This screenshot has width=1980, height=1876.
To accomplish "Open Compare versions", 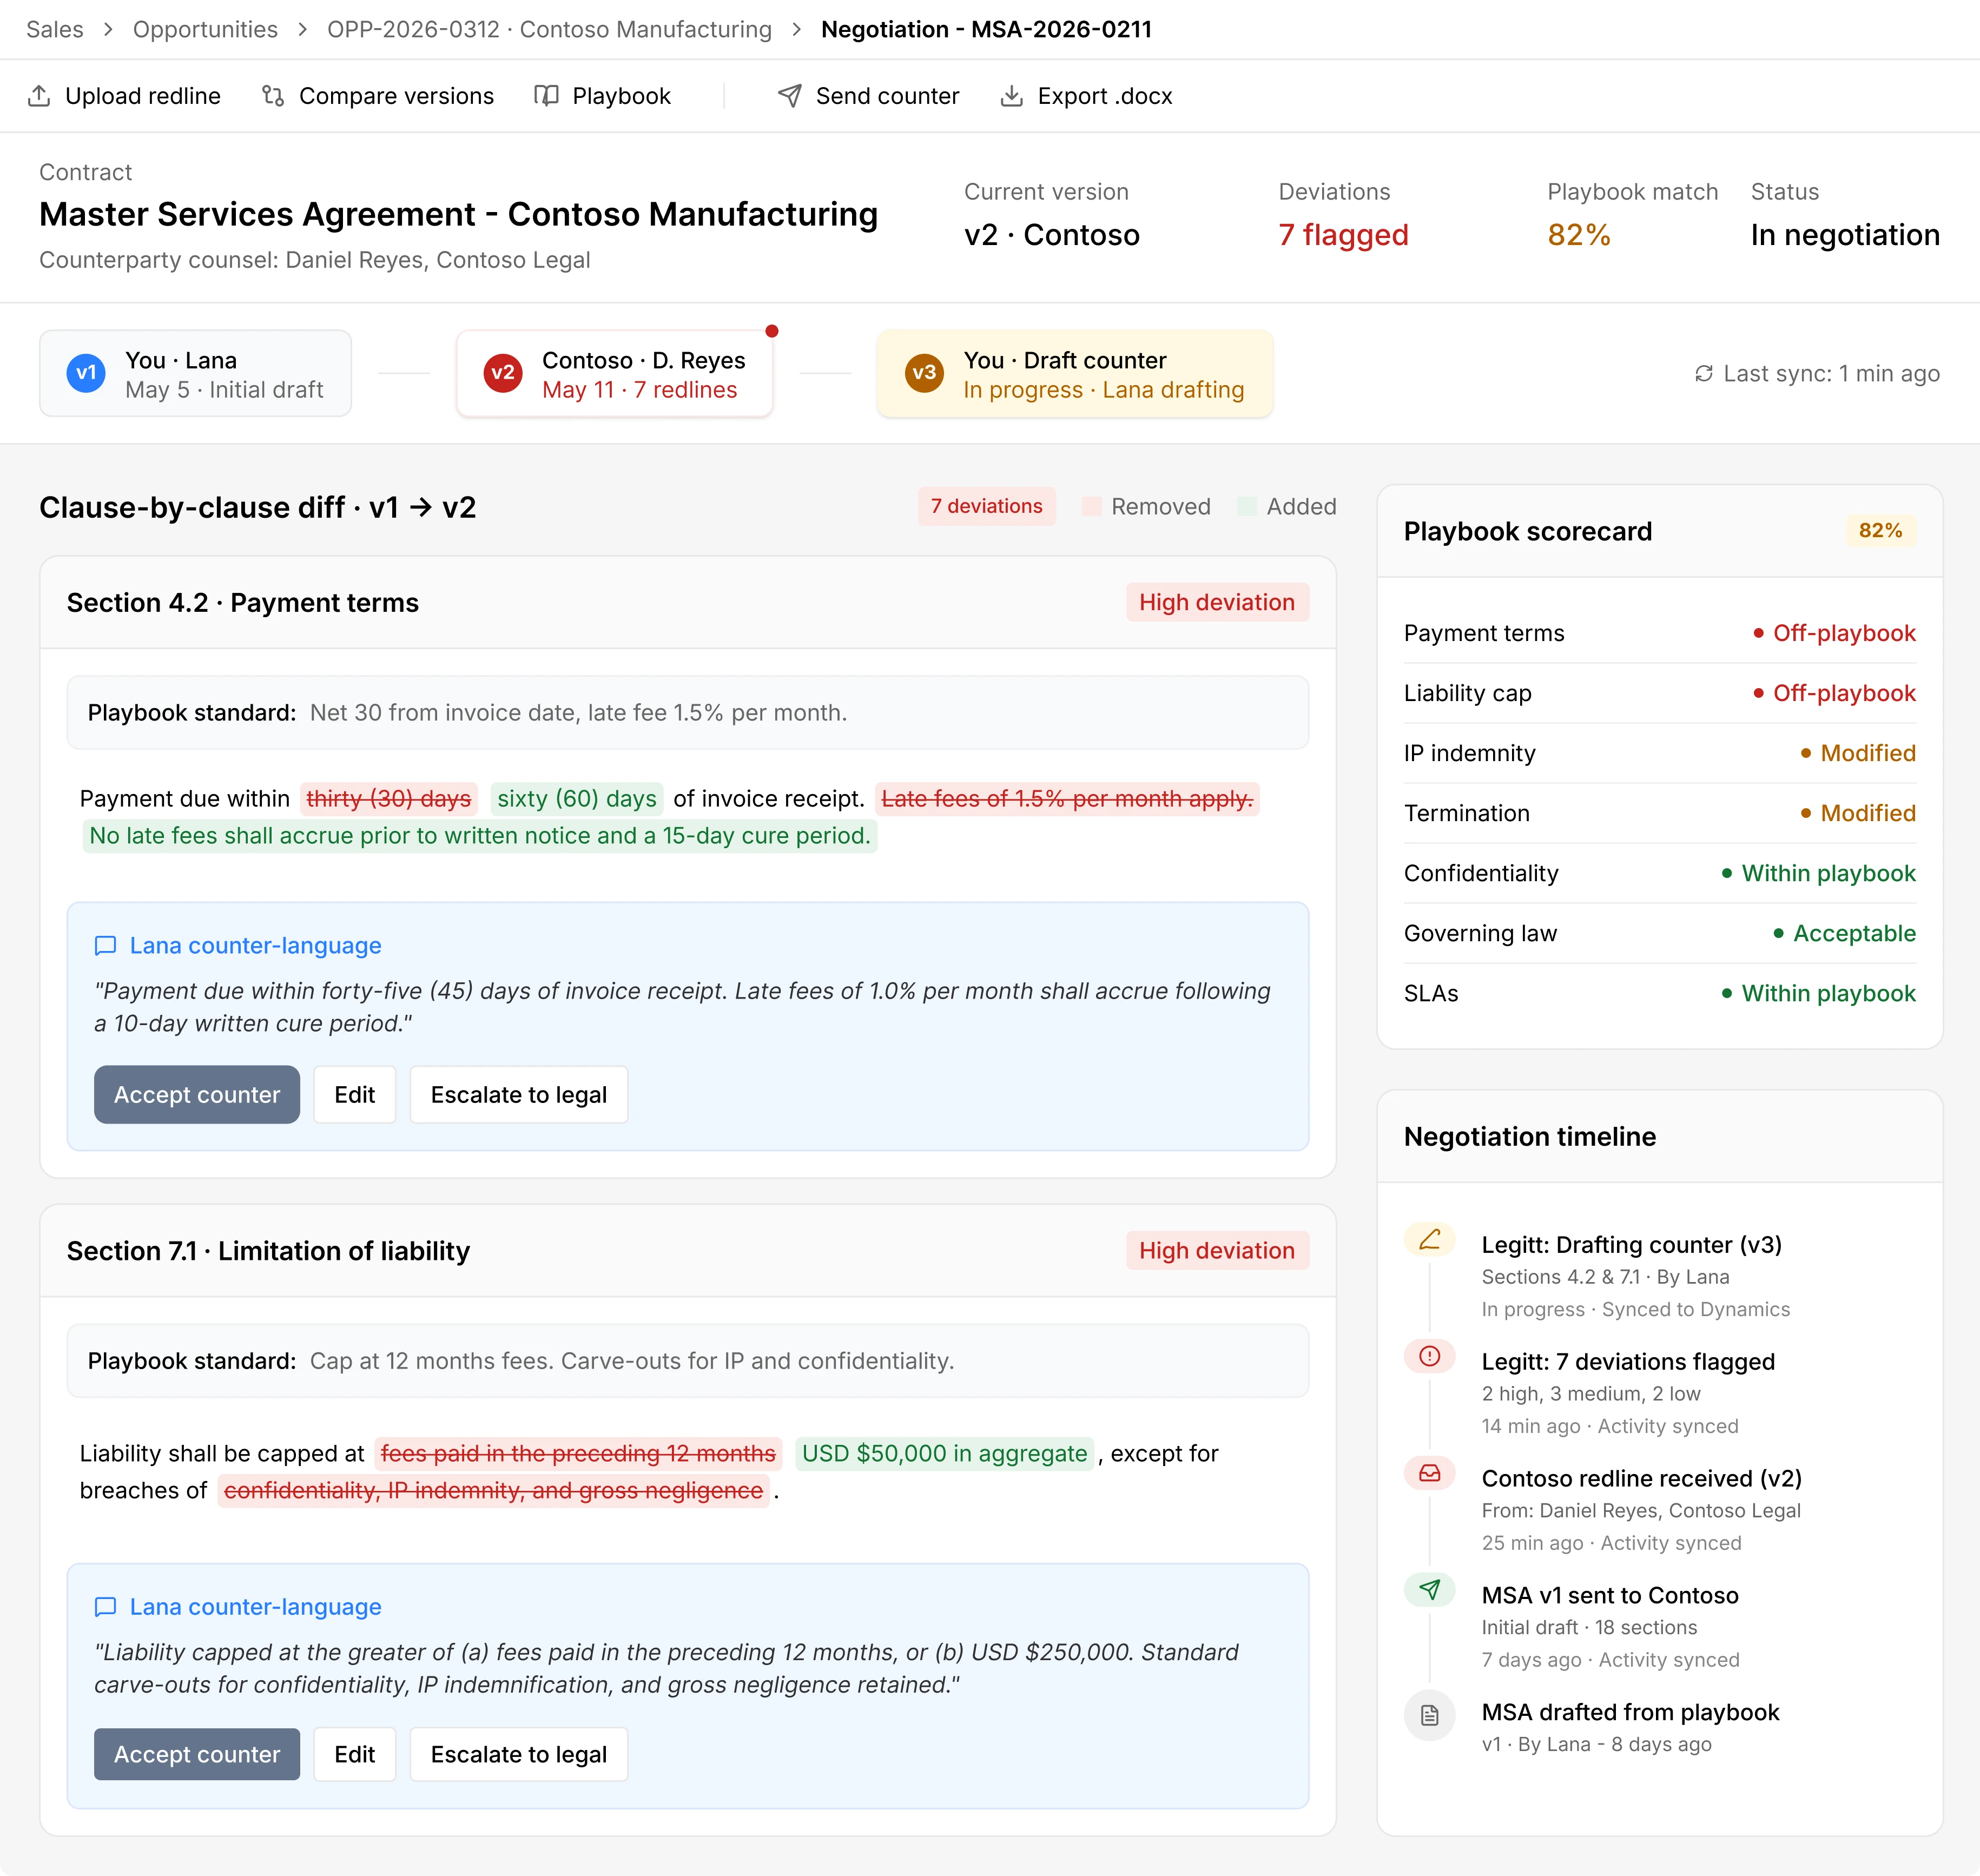I will 378,96.
